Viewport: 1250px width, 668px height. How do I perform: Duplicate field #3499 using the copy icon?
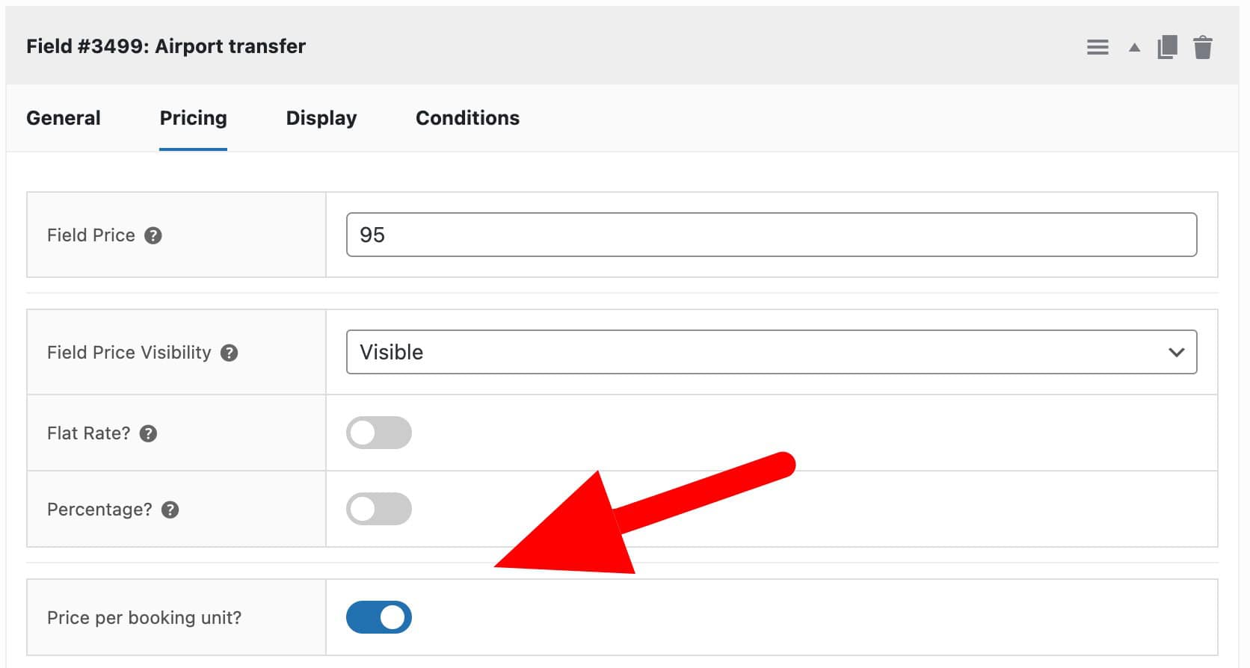click(x=1168, y=46)
